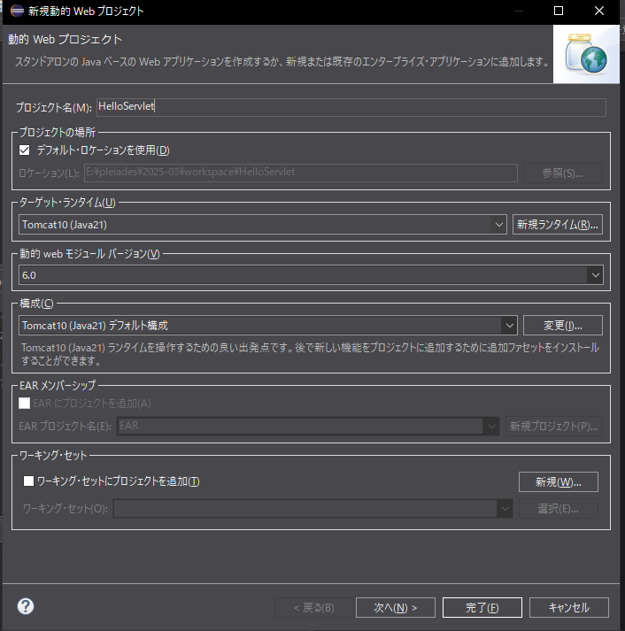
Task: Close the new dynamic web project dialog
Action: pyautogui.click(x=602, y=12)
